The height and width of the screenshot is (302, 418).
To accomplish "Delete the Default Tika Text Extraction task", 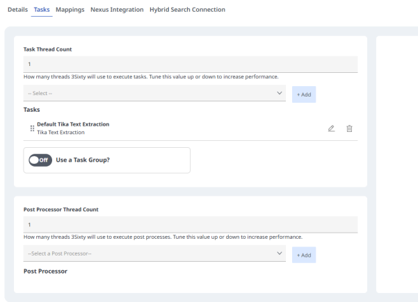I will coord(350,128).
